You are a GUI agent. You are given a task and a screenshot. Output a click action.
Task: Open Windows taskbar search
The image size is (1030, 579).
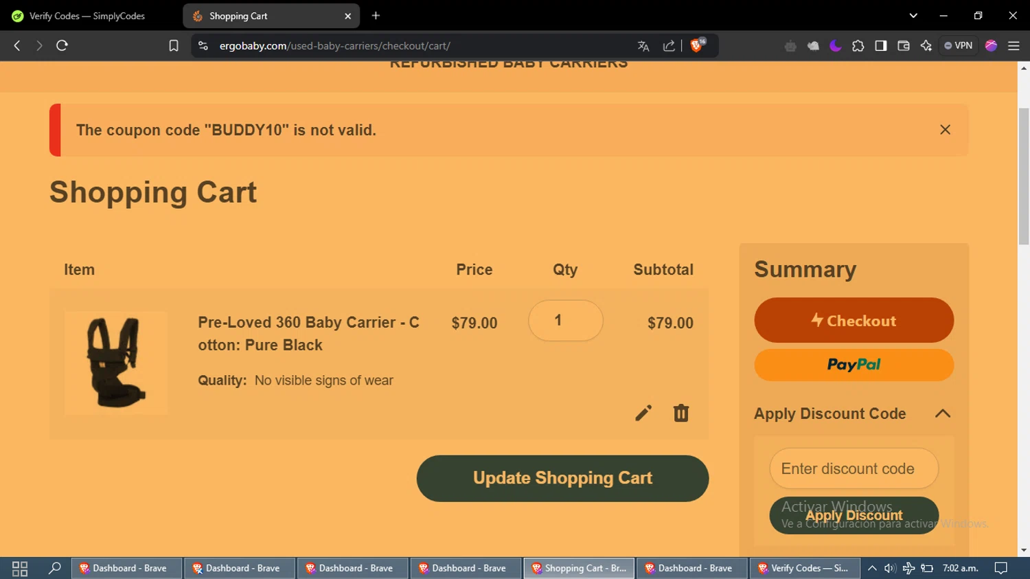click(54, 568)
